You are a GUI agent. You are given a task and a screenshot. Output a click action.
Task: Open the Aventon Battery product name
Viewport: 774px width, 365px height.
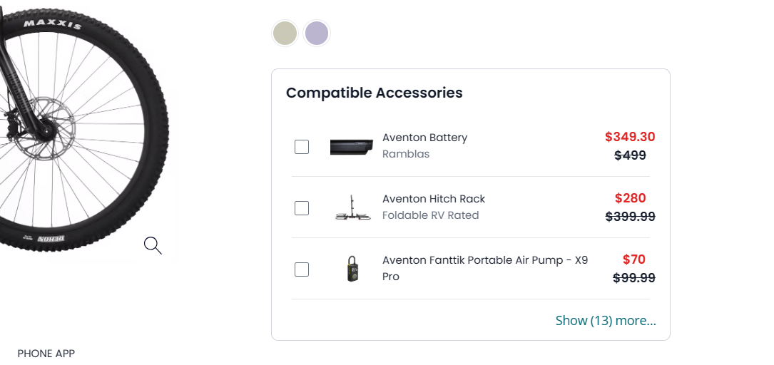(x=424, y=138)
